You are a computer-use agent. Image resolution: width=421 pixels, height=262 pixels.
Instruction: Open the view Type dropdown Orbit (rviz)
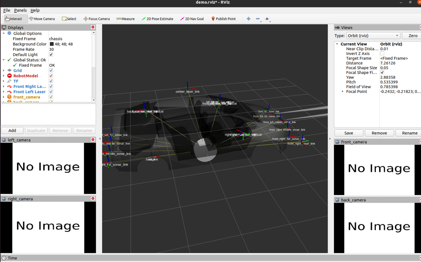tap(373, 36)
